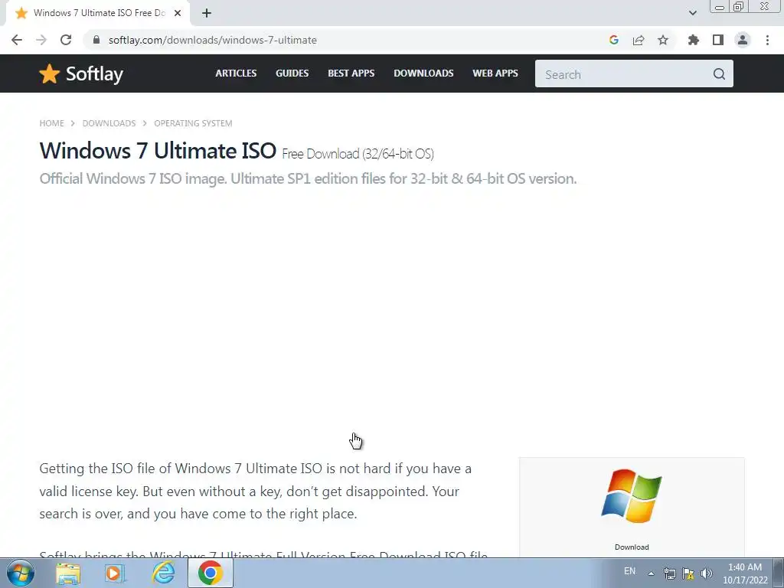Click the Windows 7 Ultimate ISO heading
The image size is (784, 588).
coord(158,151)
